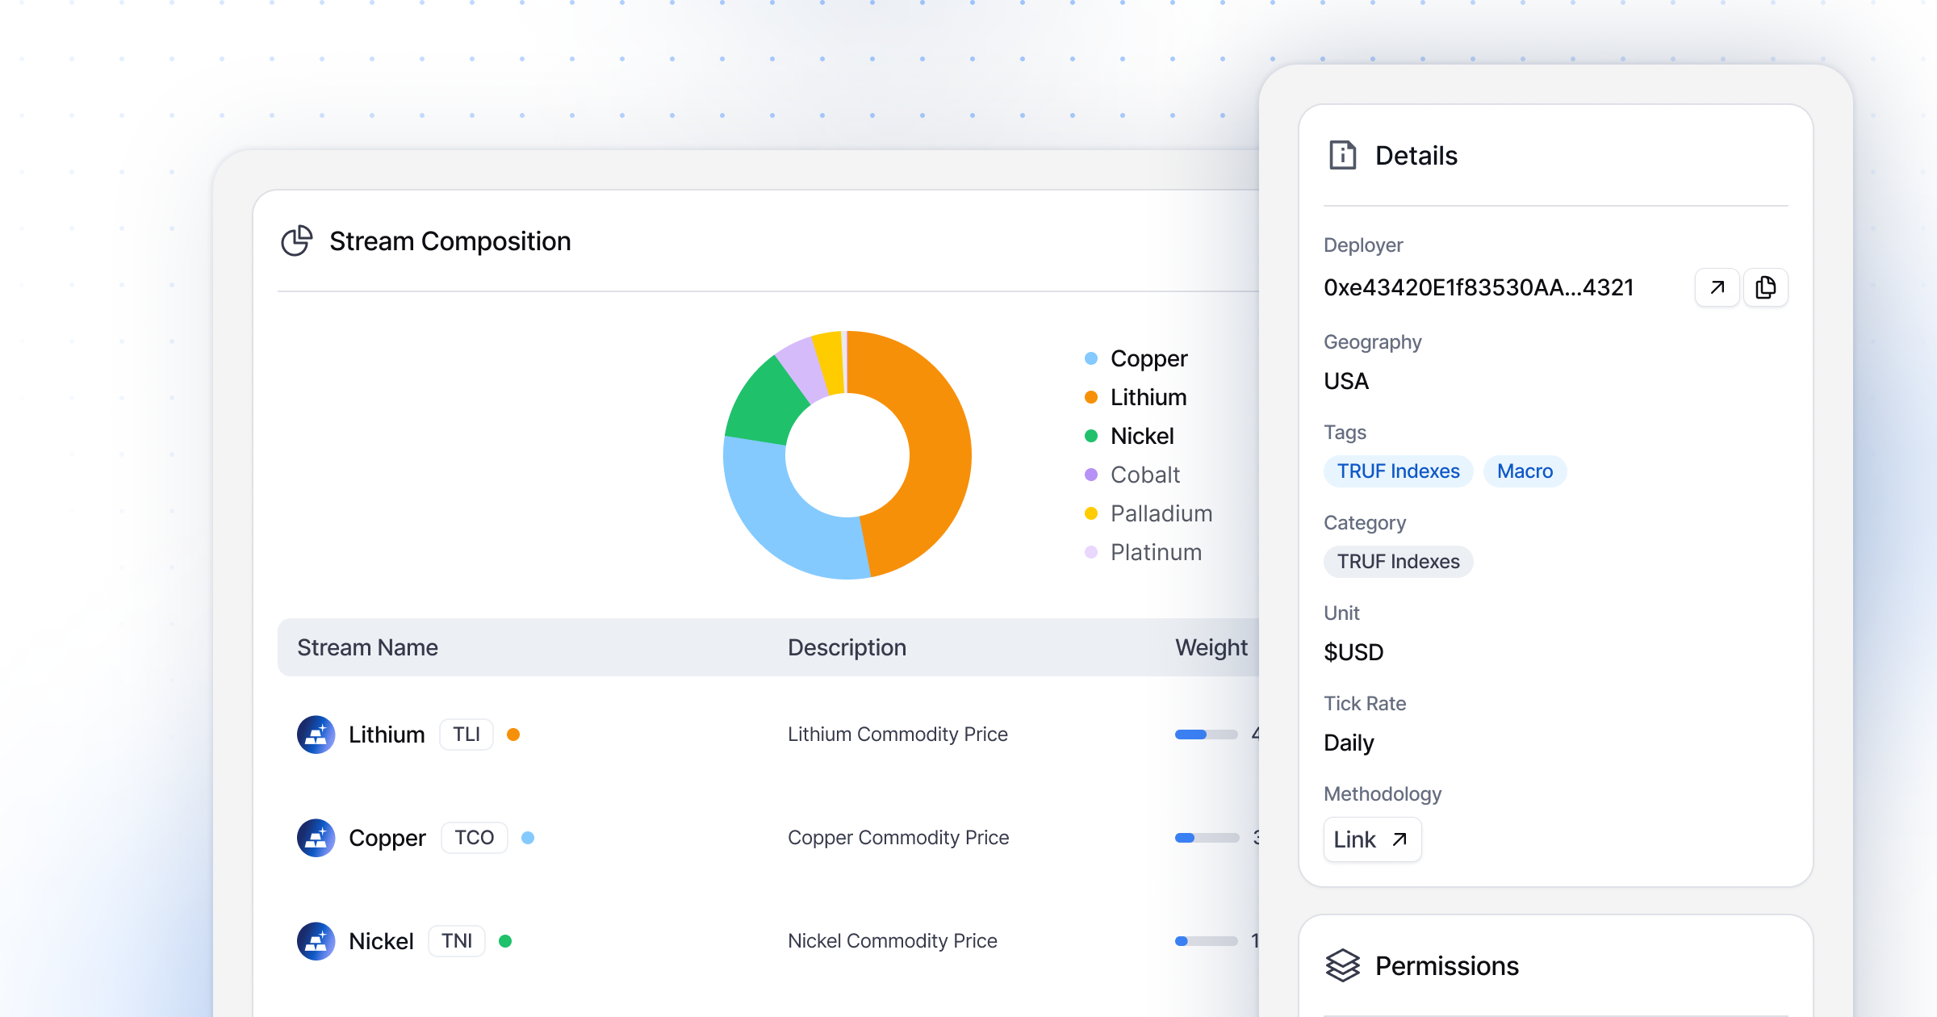This screenshot has height=1017, width=1937.
Task: Toggle Platinum in the chart legend
Action: (1143, 552)
